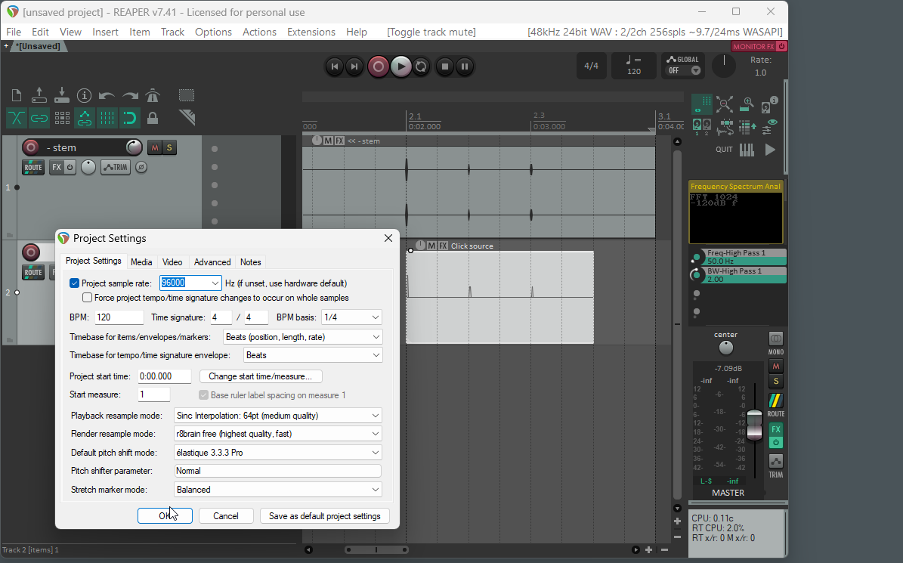Mute the stem track

(x=154, y=147)
